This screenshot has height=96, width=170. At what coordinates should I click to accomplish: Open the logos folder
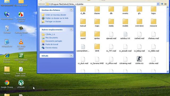(154, 10)
